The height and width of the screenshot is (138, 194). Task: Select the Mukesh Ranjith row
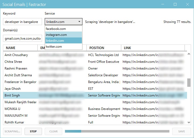pyautogui.click(x=95, y=102)
